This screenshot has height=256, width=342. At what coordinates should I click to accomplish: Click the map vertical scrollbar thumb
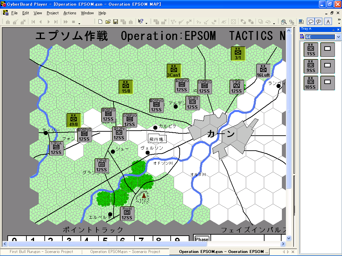289,111
